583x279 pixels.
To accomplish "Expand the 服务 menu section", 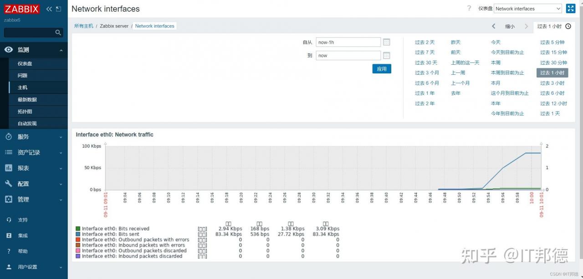I will point(61,137).
